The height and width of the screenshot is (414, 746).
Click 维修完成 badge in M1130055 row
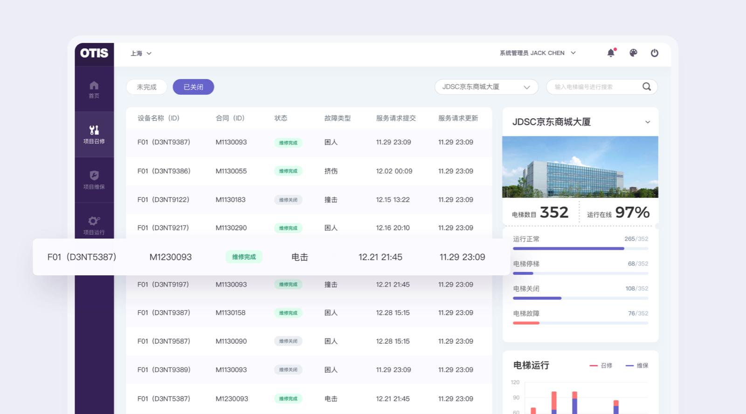pyautogui.click(x=288, y=171)
